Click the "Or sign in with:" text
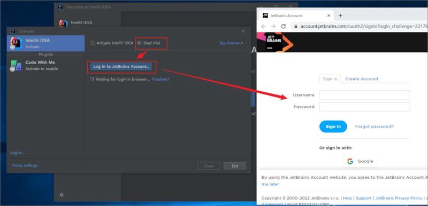428x206 pixels. coord(335,148)
